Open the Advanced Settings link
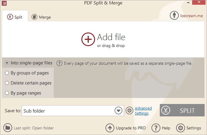Image resolution: width=207 pixels, height=135 pixels. click(143, 111)
